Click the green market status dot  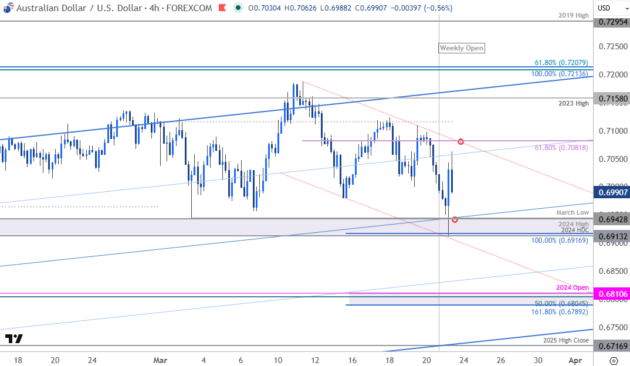pos(238,8)
